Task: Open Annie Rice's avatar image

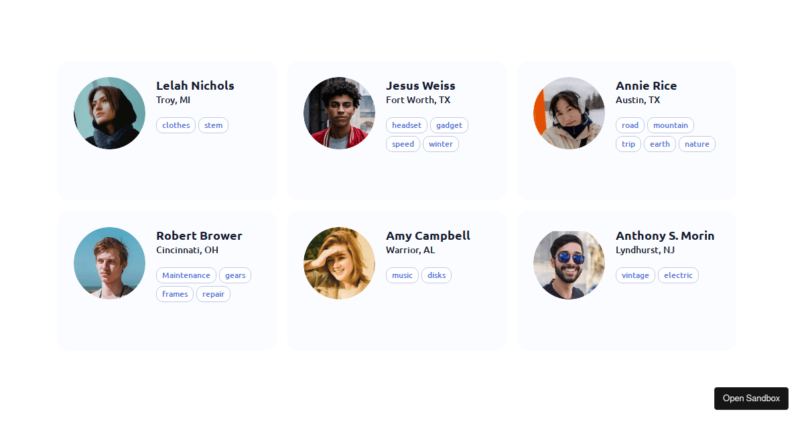Action: tap(569, 113)
